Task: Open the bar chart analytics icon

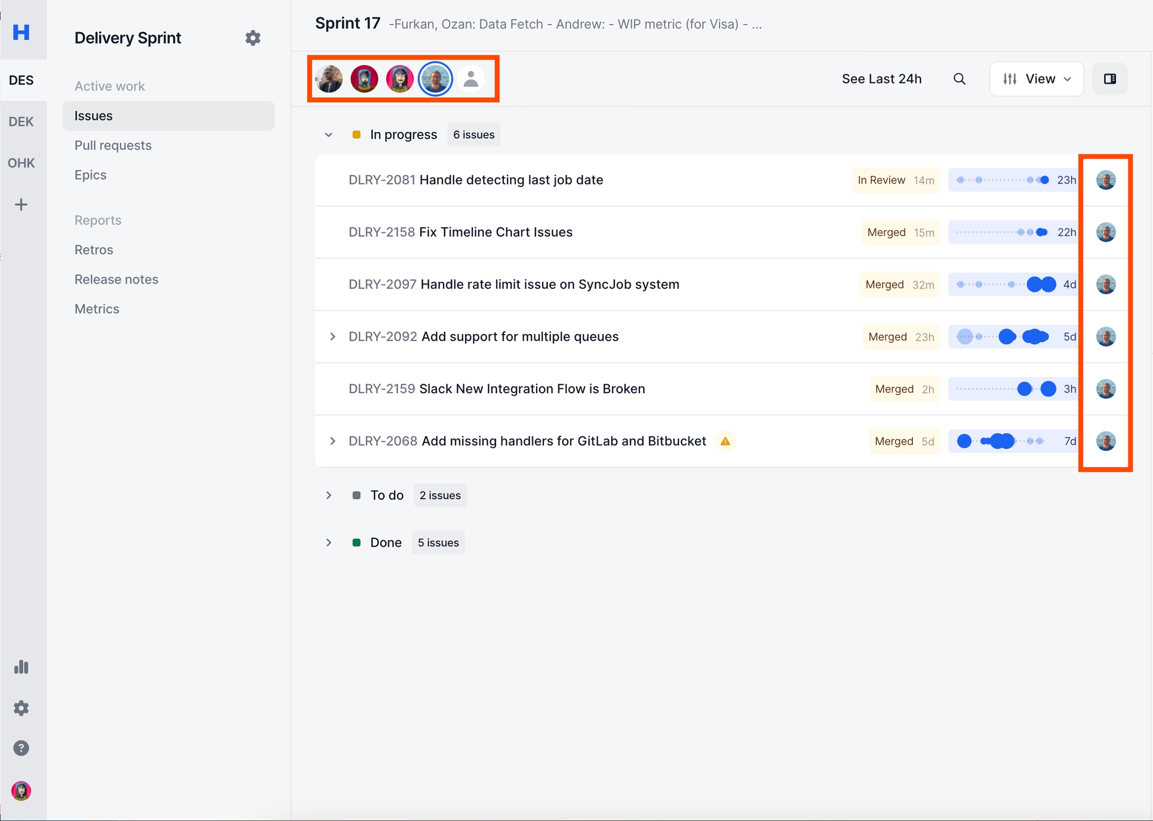Action: tap(21, 667)
